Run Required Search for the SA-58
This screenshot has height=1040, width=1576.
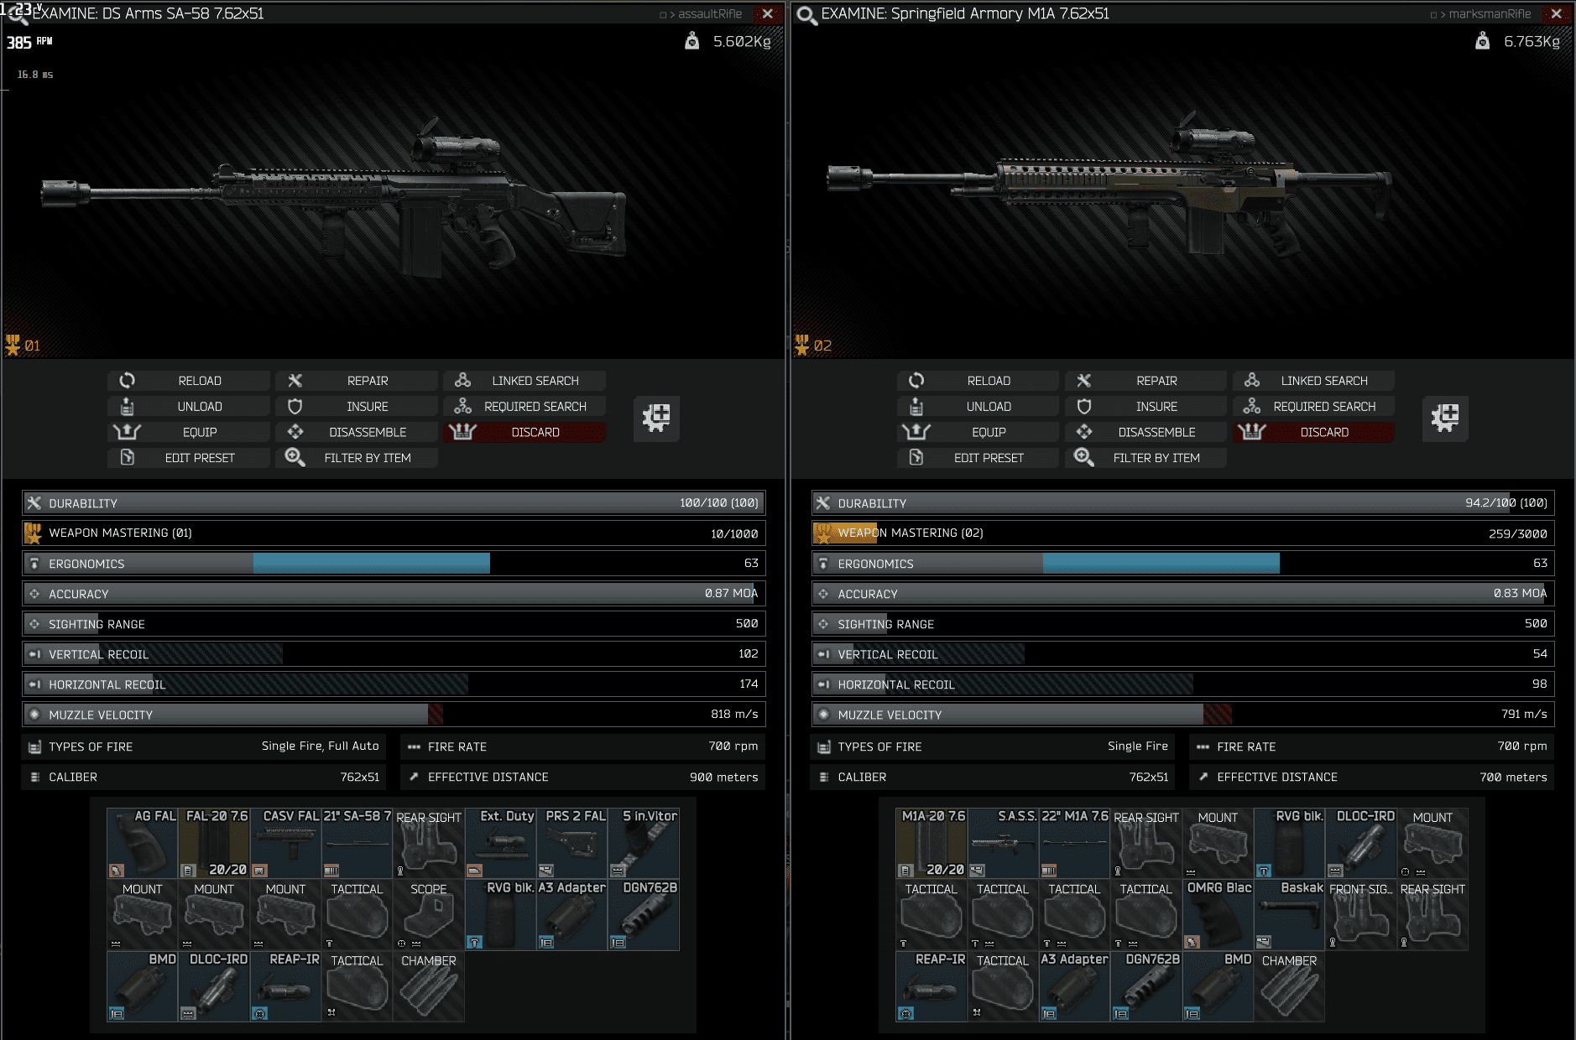524,407
